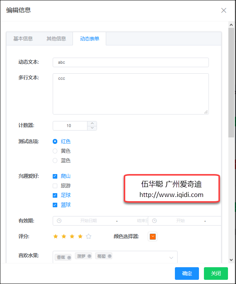Set 评分 to five stars using the empty star

pos(89,236)
